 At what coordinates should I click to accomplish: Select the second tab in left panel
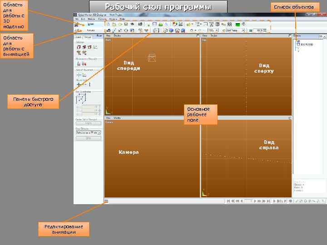[88, 37]
